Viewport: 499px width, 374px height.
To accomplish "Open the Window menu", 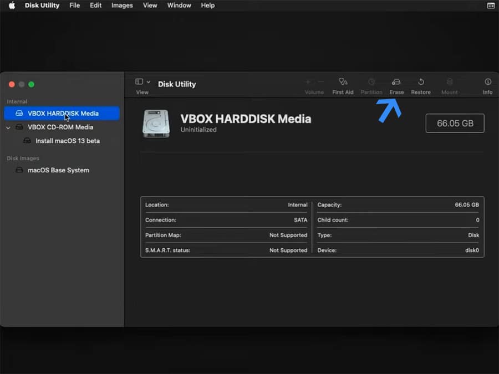I will click(x=179, y=6).
